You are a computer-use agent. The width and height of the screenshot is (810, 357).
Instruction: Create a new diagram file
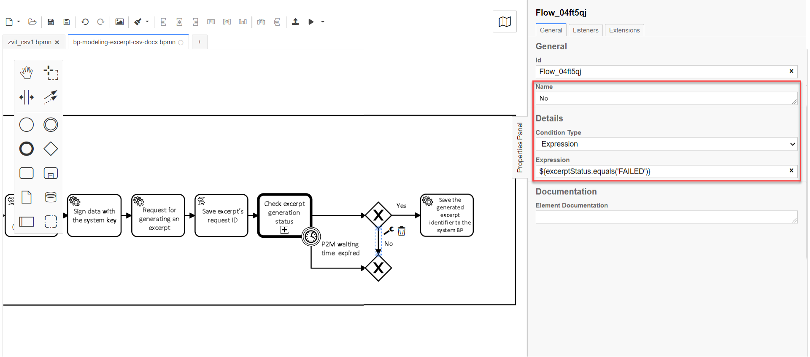click(x=9, y=22)
